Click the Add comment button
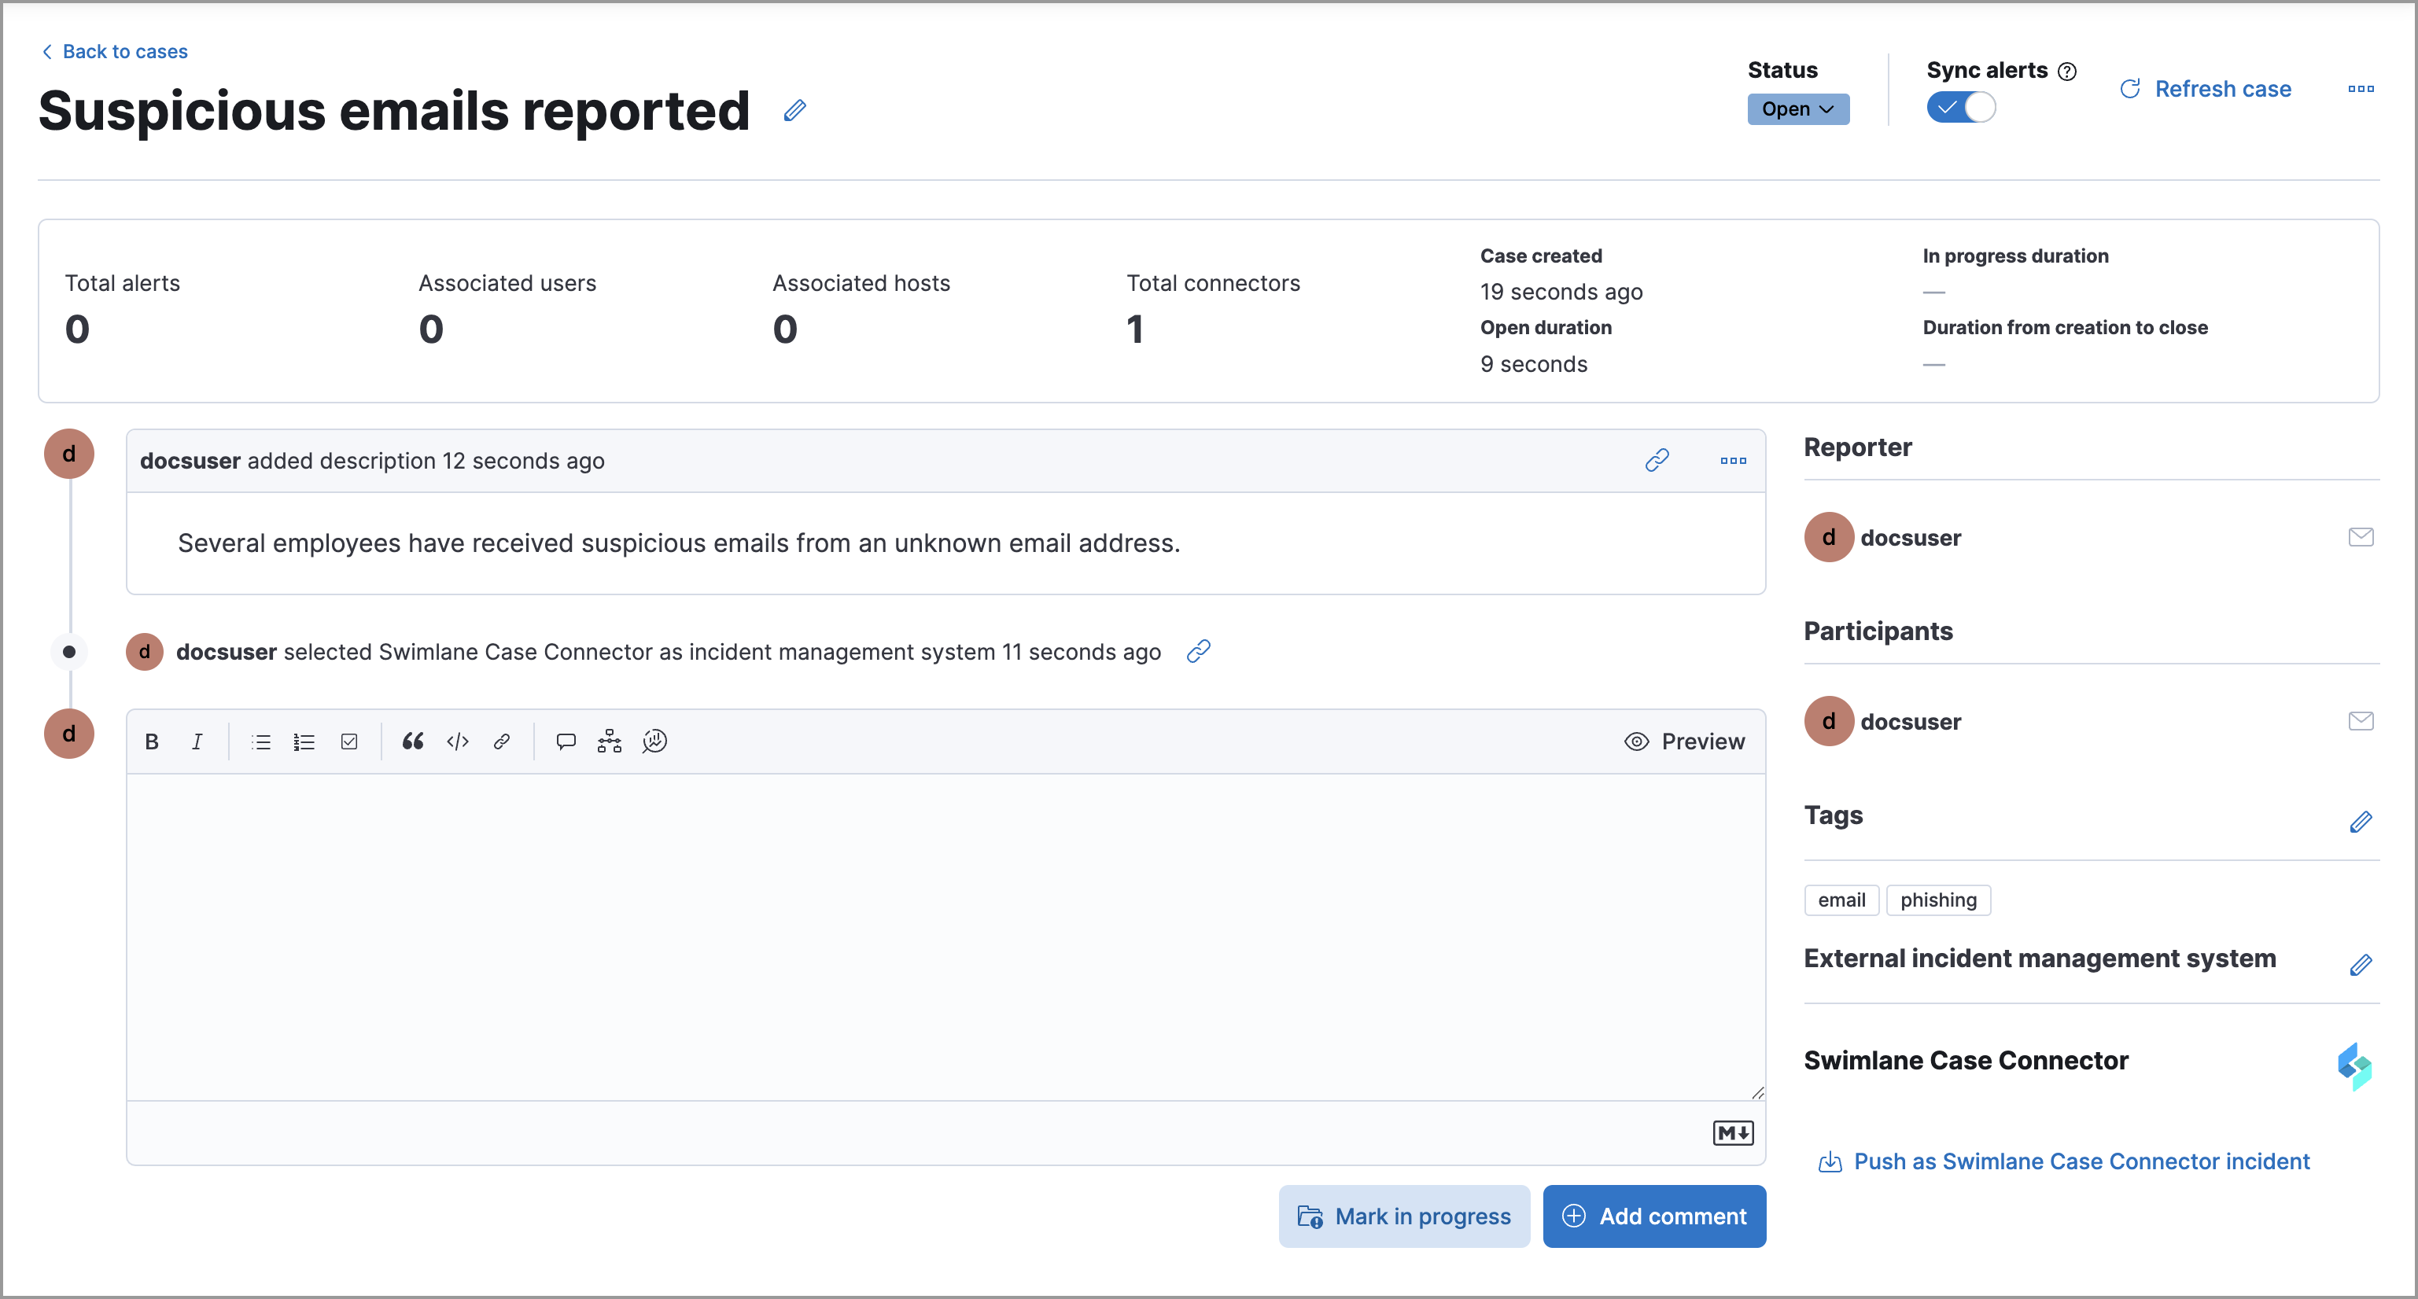2418x1299 pixels. (1653, 1216)
